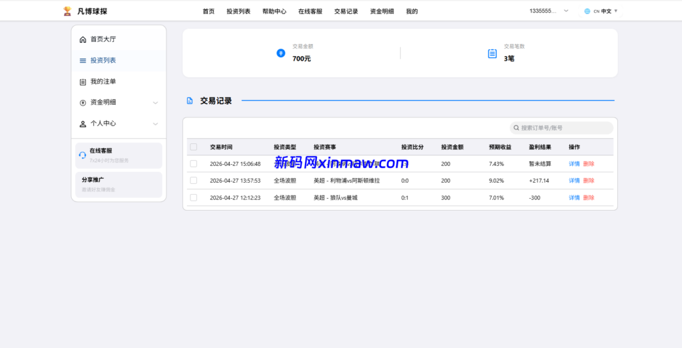This screenshot has width=682, height=348.
Task: Open the CN 中文 language dropdown
Action: [601, 11]
